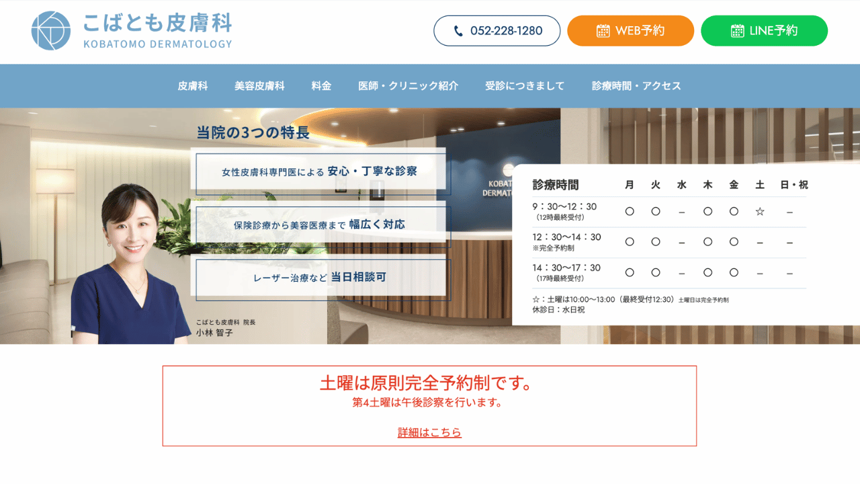Click the star mark under 土 column
Screen dimensions: 860x484
click(760, 211)
